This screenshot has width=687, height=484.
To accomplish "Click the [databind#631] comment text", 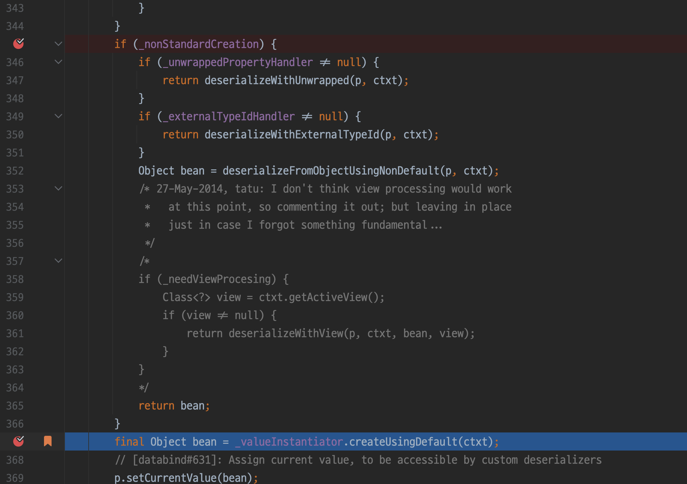I will point(358,460).
